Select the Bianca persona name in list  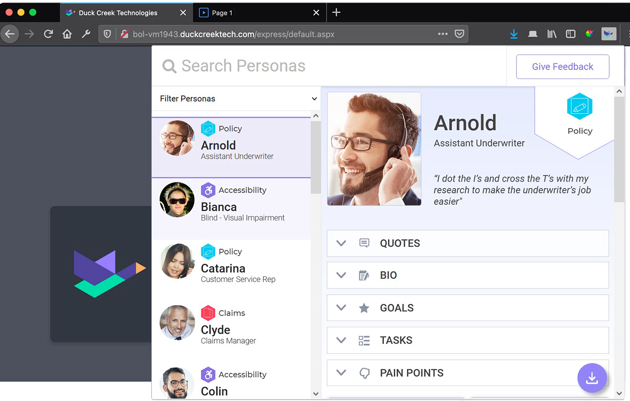click(x=219, y=207)
